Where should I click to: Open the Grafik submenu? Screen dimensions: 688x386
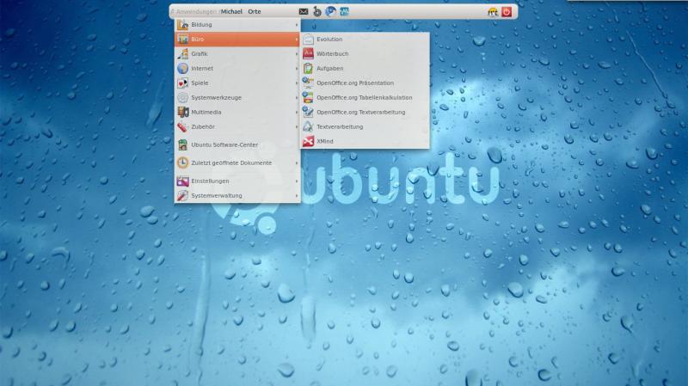[x=237, y=54]
